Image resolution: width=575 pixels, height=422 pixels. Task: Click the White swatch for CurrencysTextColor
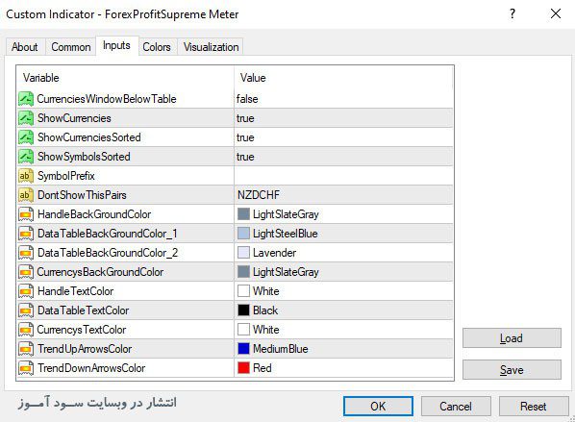point(243,330)
